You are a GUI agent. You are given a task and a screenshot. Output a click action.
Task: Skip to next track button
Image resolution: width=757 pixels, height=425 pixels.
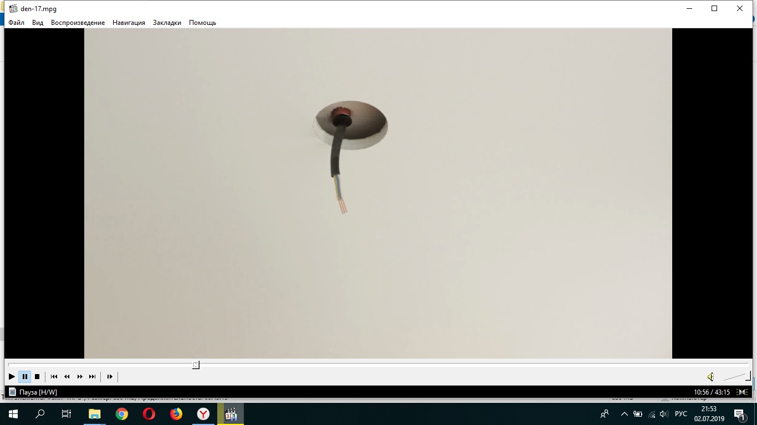[93, 376]
